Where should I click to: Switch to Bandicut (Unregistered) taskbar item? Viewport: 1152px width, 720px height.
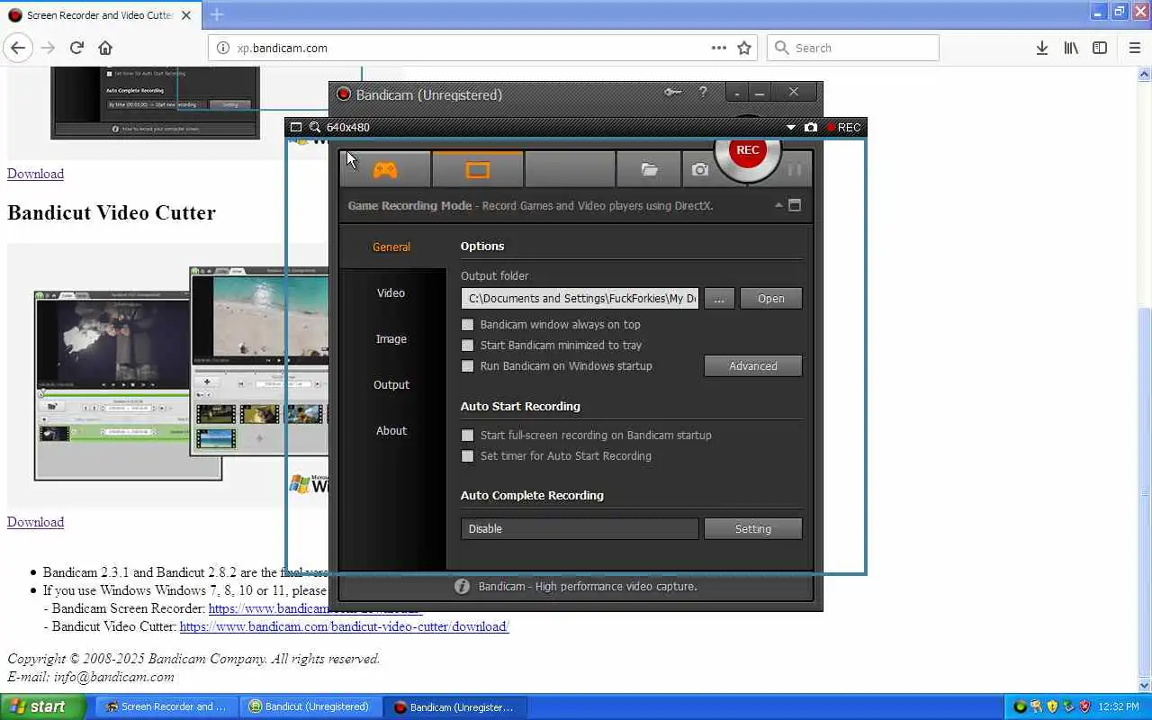(310, 706)
